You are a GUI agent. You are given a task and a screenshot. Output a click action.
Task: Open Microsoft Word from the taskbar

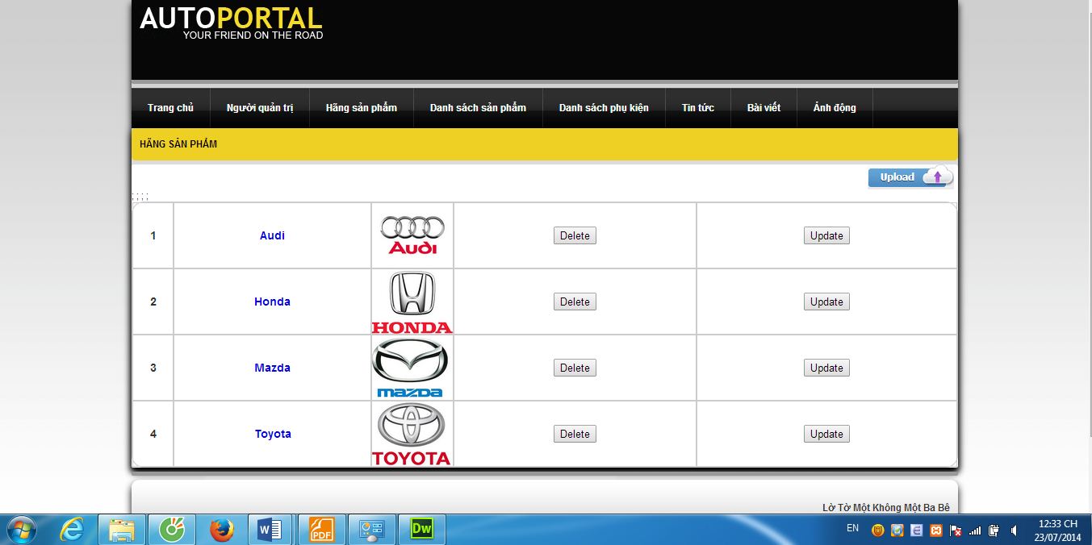click(x=271, y=530)
